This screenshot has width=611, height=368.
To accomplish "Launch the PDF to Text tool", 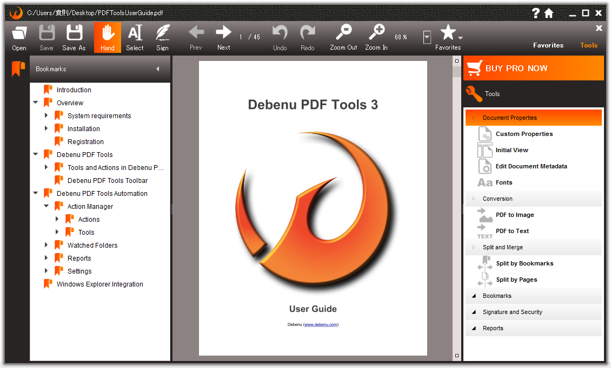I will [x=512, y=231].
